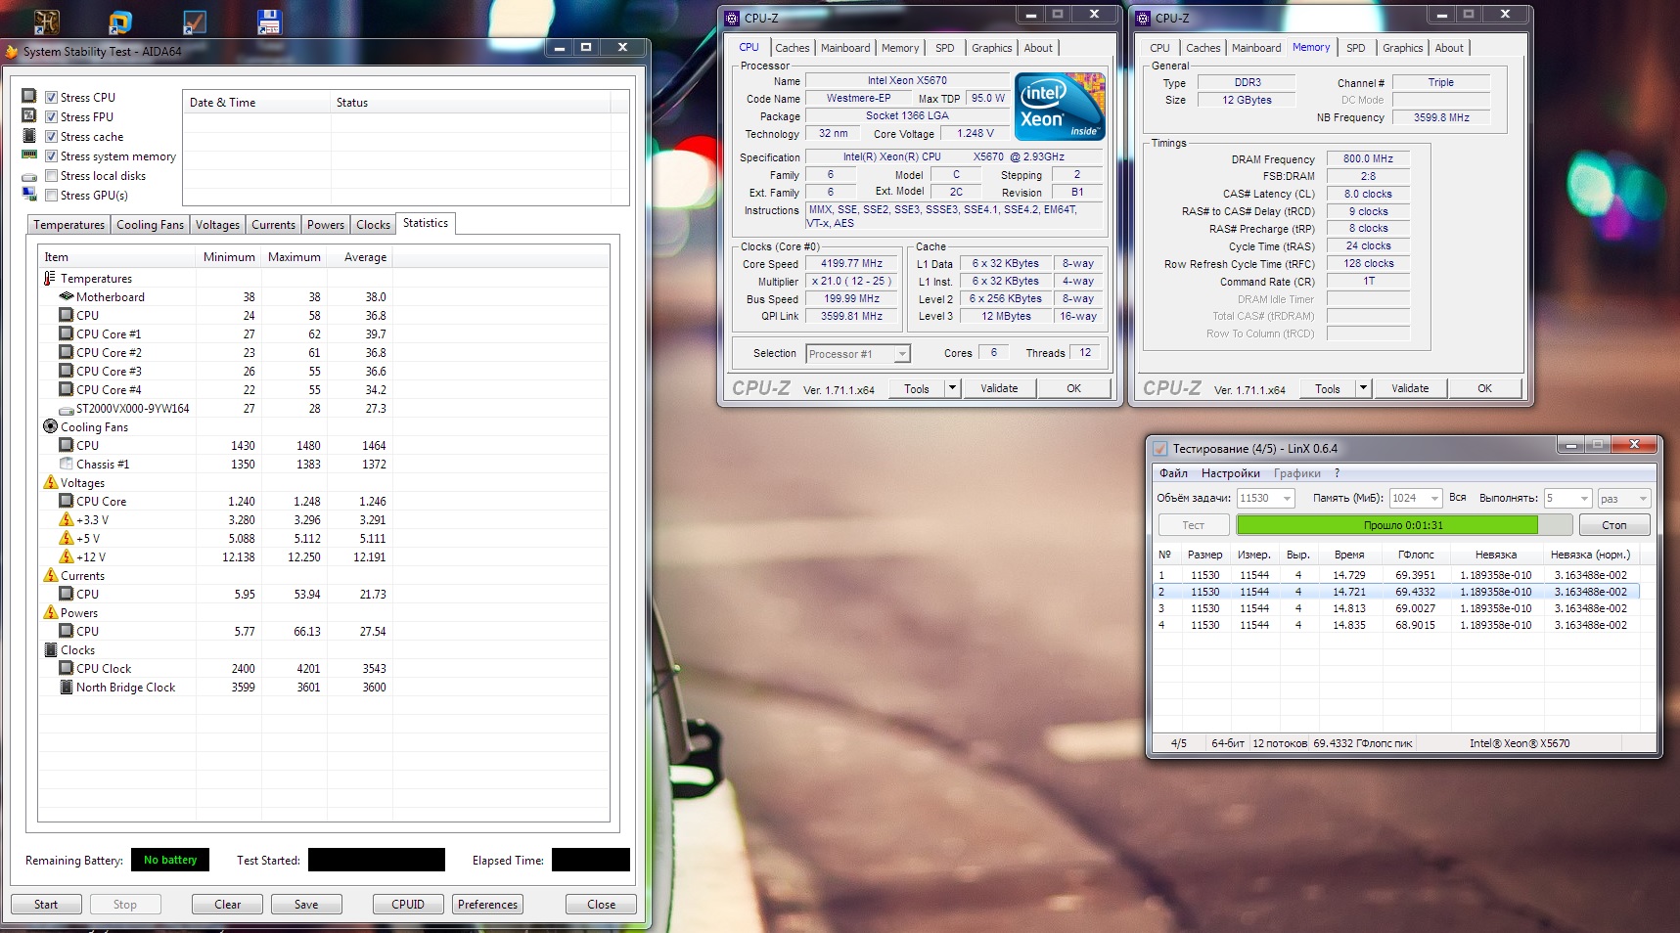Open the Настройки menu in LinX

point(1231,473)
